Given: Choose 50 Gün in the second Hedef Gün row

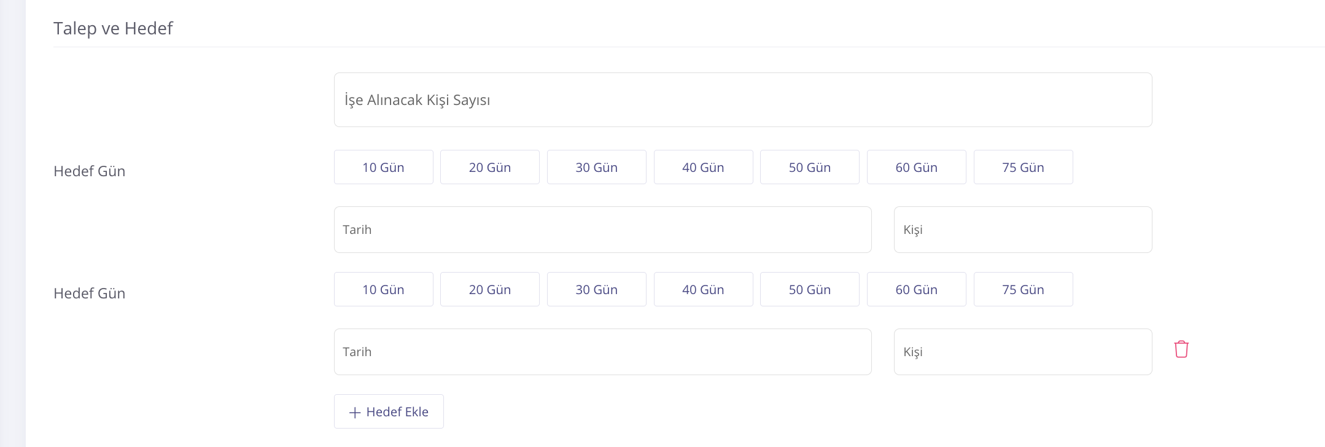Looking at the screenshot, I should point(810,289).
